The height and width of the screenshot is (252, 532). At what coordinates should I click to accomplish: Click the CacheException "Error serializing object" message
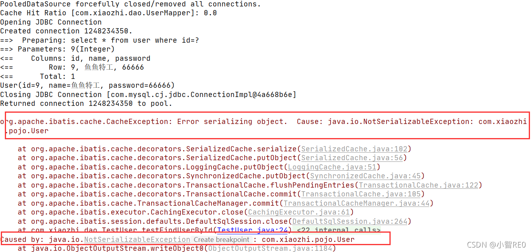tap(263, 126)
